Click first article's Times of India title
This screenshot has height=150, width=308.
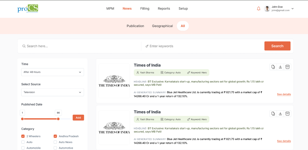147,65
